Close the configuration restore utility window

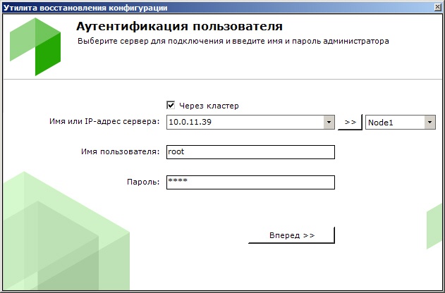coord(436,6)
